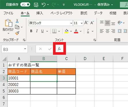Switch to the 数式 tab
Image resolution: width=128 pixels, height=107 pixels.
84,13
